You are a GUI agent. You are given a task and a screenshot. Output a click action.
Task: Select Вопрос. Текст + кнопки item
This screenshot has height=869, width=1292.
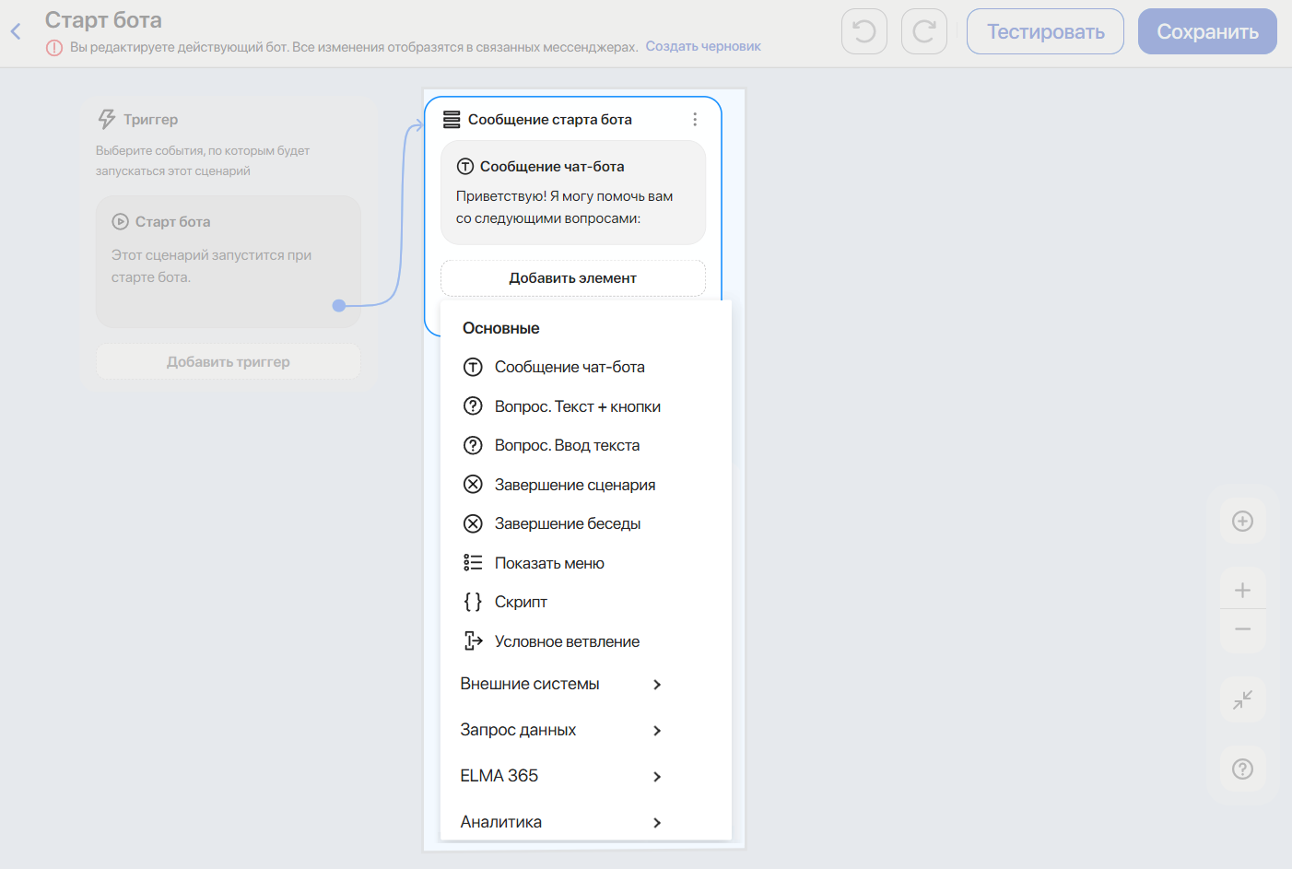[x=577, y=406]
